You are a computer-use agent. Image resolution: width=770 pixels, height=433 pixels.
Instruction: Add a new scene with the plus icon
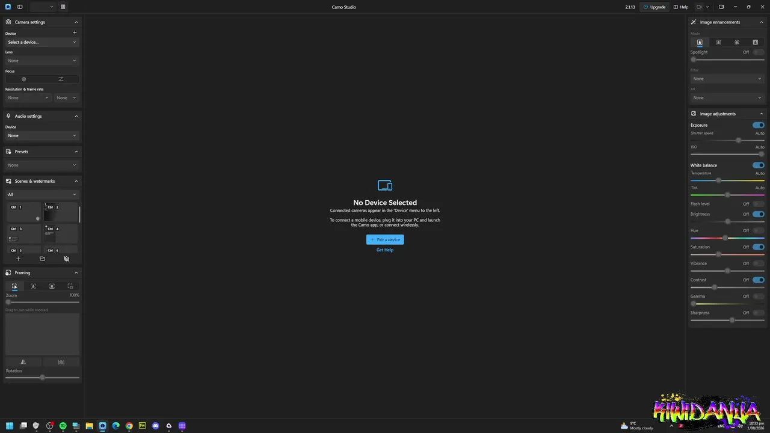18,259
